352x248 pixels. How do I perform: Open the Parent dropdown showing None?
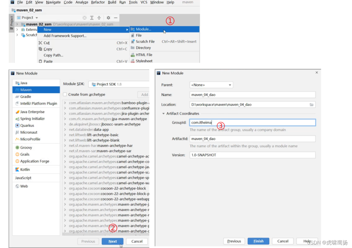(211, 85)
